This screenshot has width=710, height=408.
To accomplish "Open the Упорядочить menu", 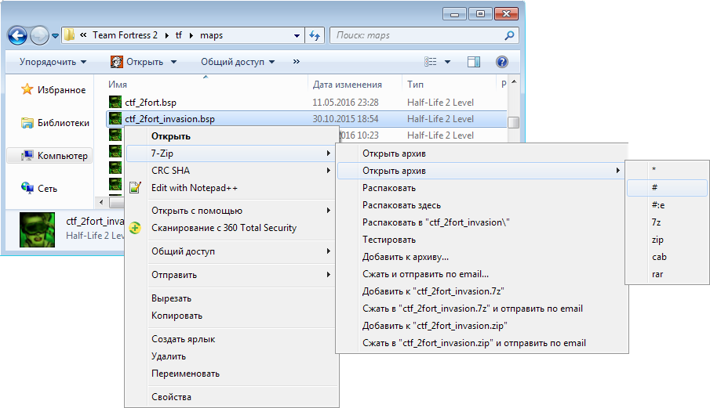I will pos(53,62).
